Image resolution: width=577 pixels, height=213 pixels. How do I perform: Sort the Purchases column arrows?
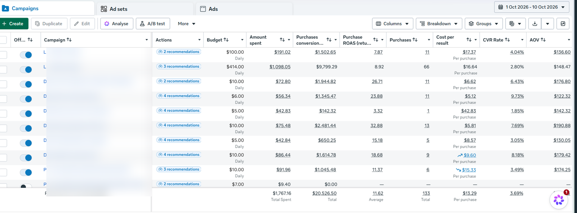(x=415, y=40)
